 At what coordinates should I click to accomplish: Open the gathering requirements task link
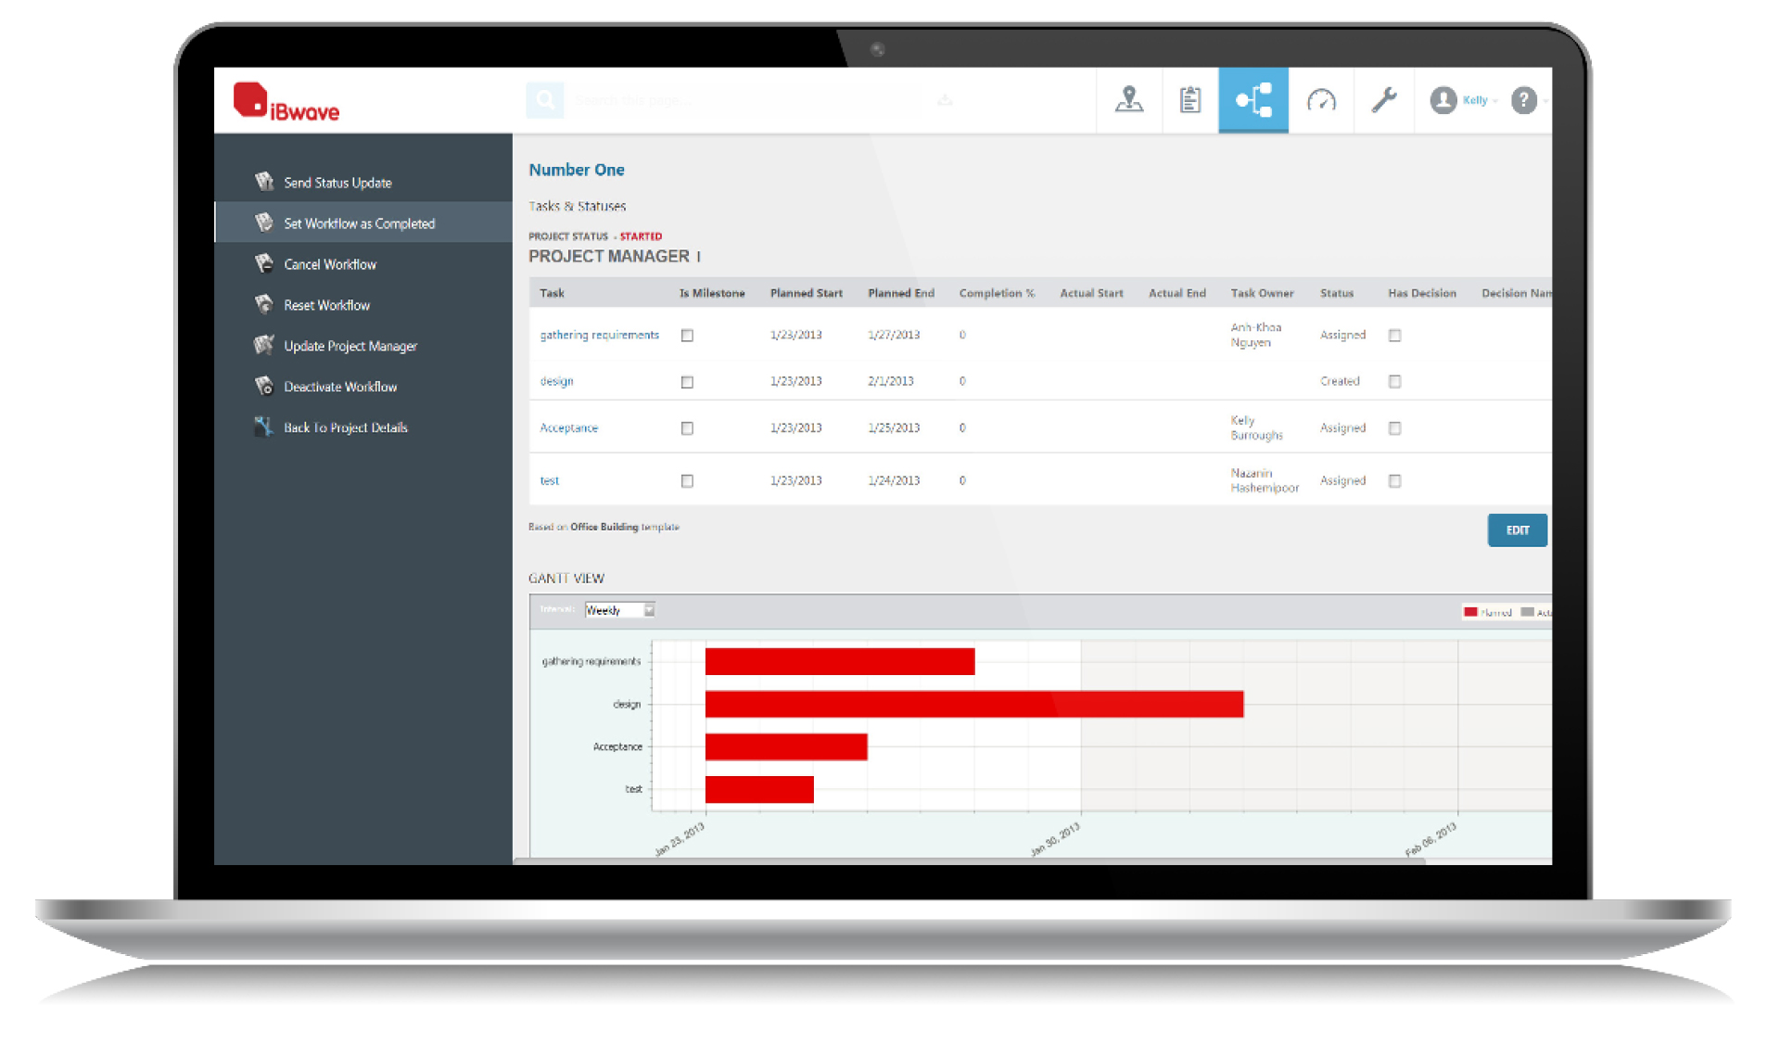point(599,335)
